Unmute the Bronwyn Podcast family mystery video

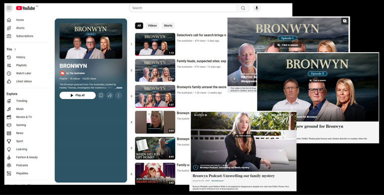click(x=243, y=136)
